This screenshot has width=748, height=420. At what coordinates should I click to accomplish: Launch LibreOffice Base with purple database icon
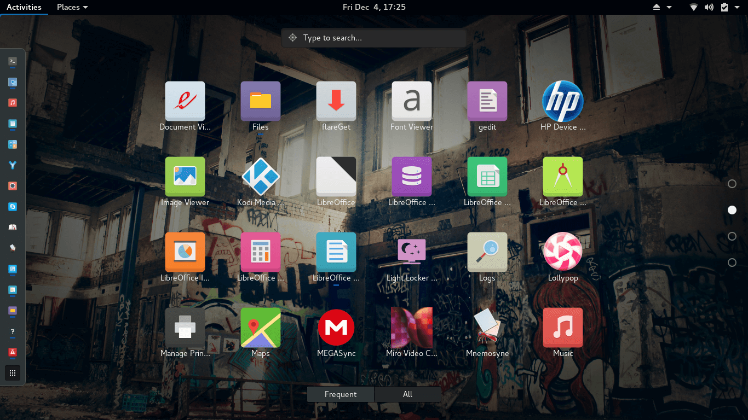pos(412,177)
